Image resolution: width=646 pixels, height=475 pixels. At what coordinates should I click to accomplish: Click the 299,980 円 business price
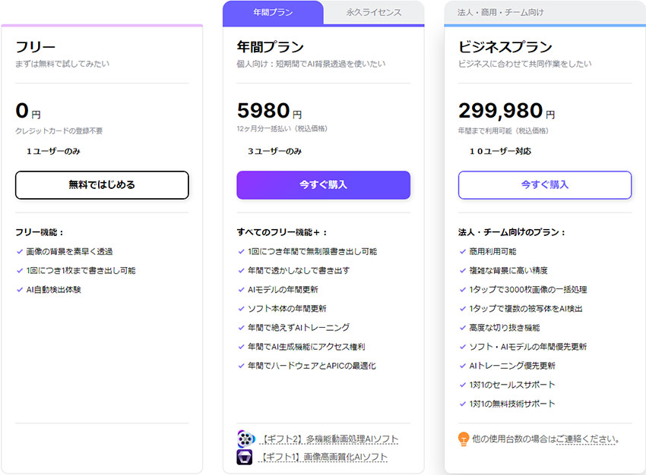click(506, 112)
